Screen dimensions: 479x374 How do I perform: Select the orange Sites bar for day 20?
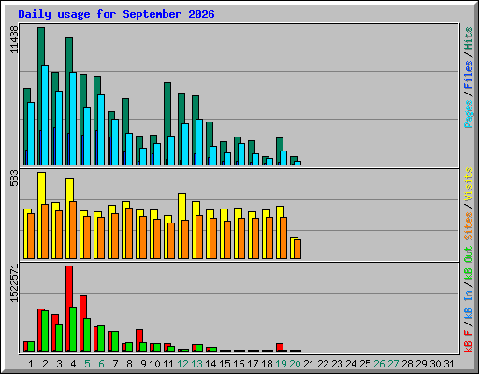298,249
